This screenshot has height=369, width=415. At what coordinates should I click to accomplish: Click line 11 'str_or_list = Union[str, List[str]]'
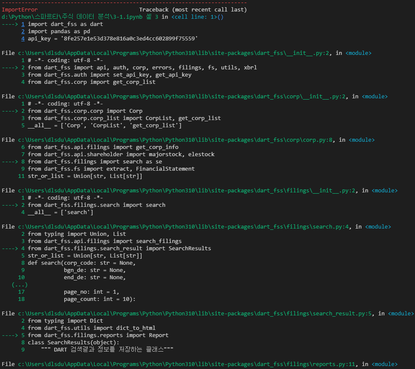(85, 176)
